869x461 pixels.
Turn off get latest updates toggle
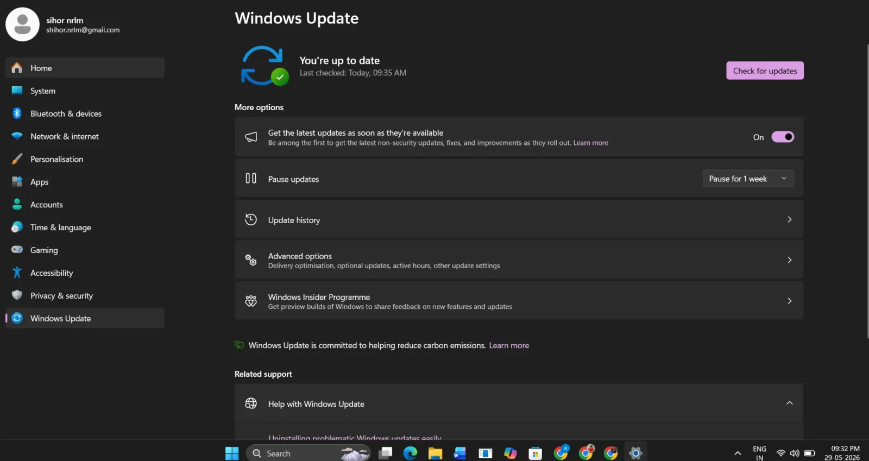[x=783, y=137]
